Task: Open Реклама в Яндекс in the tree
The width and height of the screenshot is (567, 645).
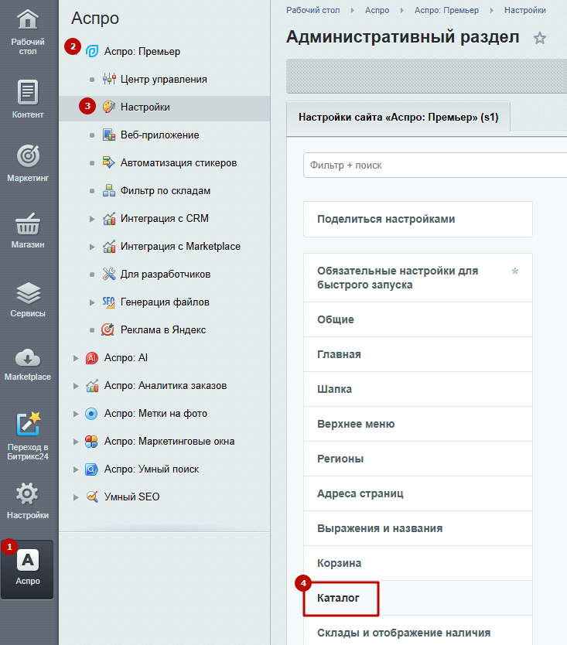Action: (x=163, y=330)
